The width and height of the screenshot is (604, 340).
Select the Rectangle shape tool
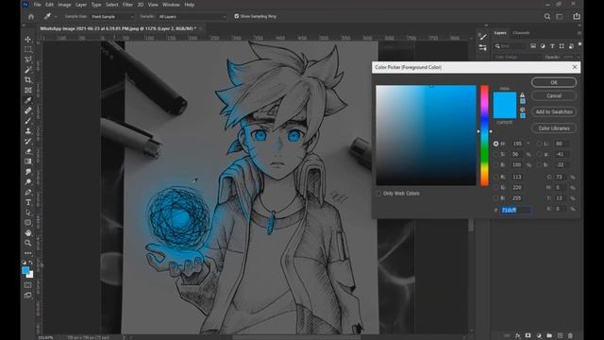pyautogui.click(x=28, y=223)
